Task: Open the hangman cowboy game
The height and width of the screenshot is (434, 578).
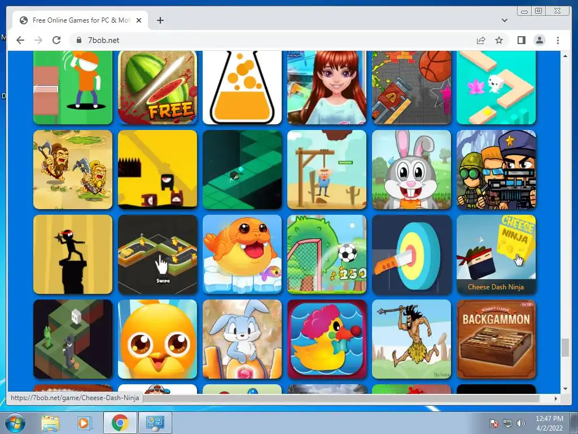Action: 327,170
